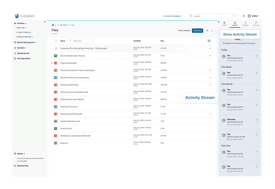This screenshot has width=275, height=189.
Task: Toggle the select-all files checkbox
Action: coord(56,41)
